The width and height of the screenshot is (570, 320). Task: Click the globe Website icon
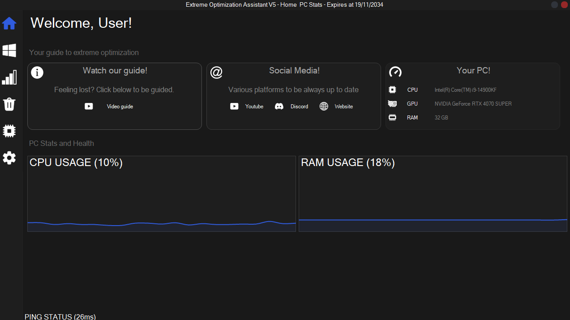click(324, 107)
